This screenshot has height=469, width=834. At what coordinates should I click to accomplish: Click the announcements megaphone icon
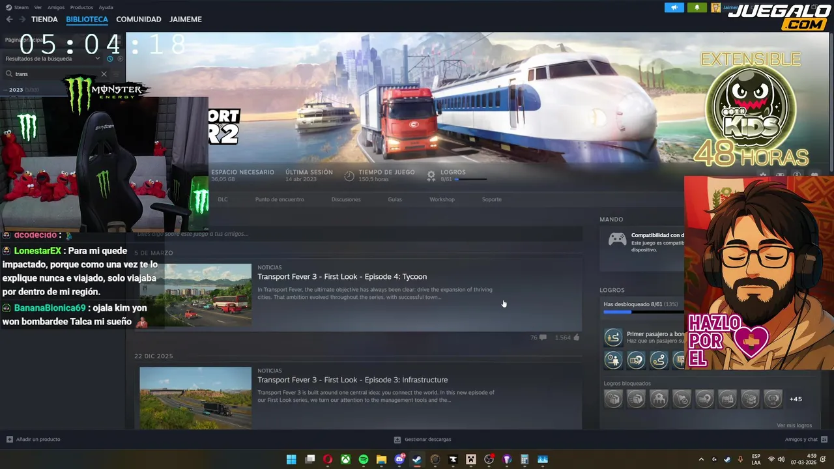click(674, 7)
